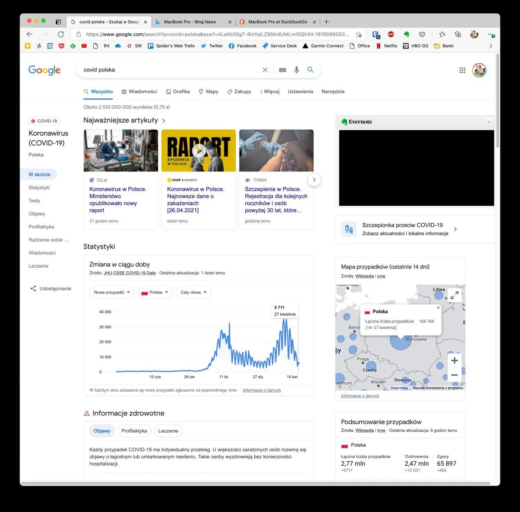Open the Polska country dropdown
Image resolution: width=520 pixels, height=512 pixels.
(x=155, y=292)
